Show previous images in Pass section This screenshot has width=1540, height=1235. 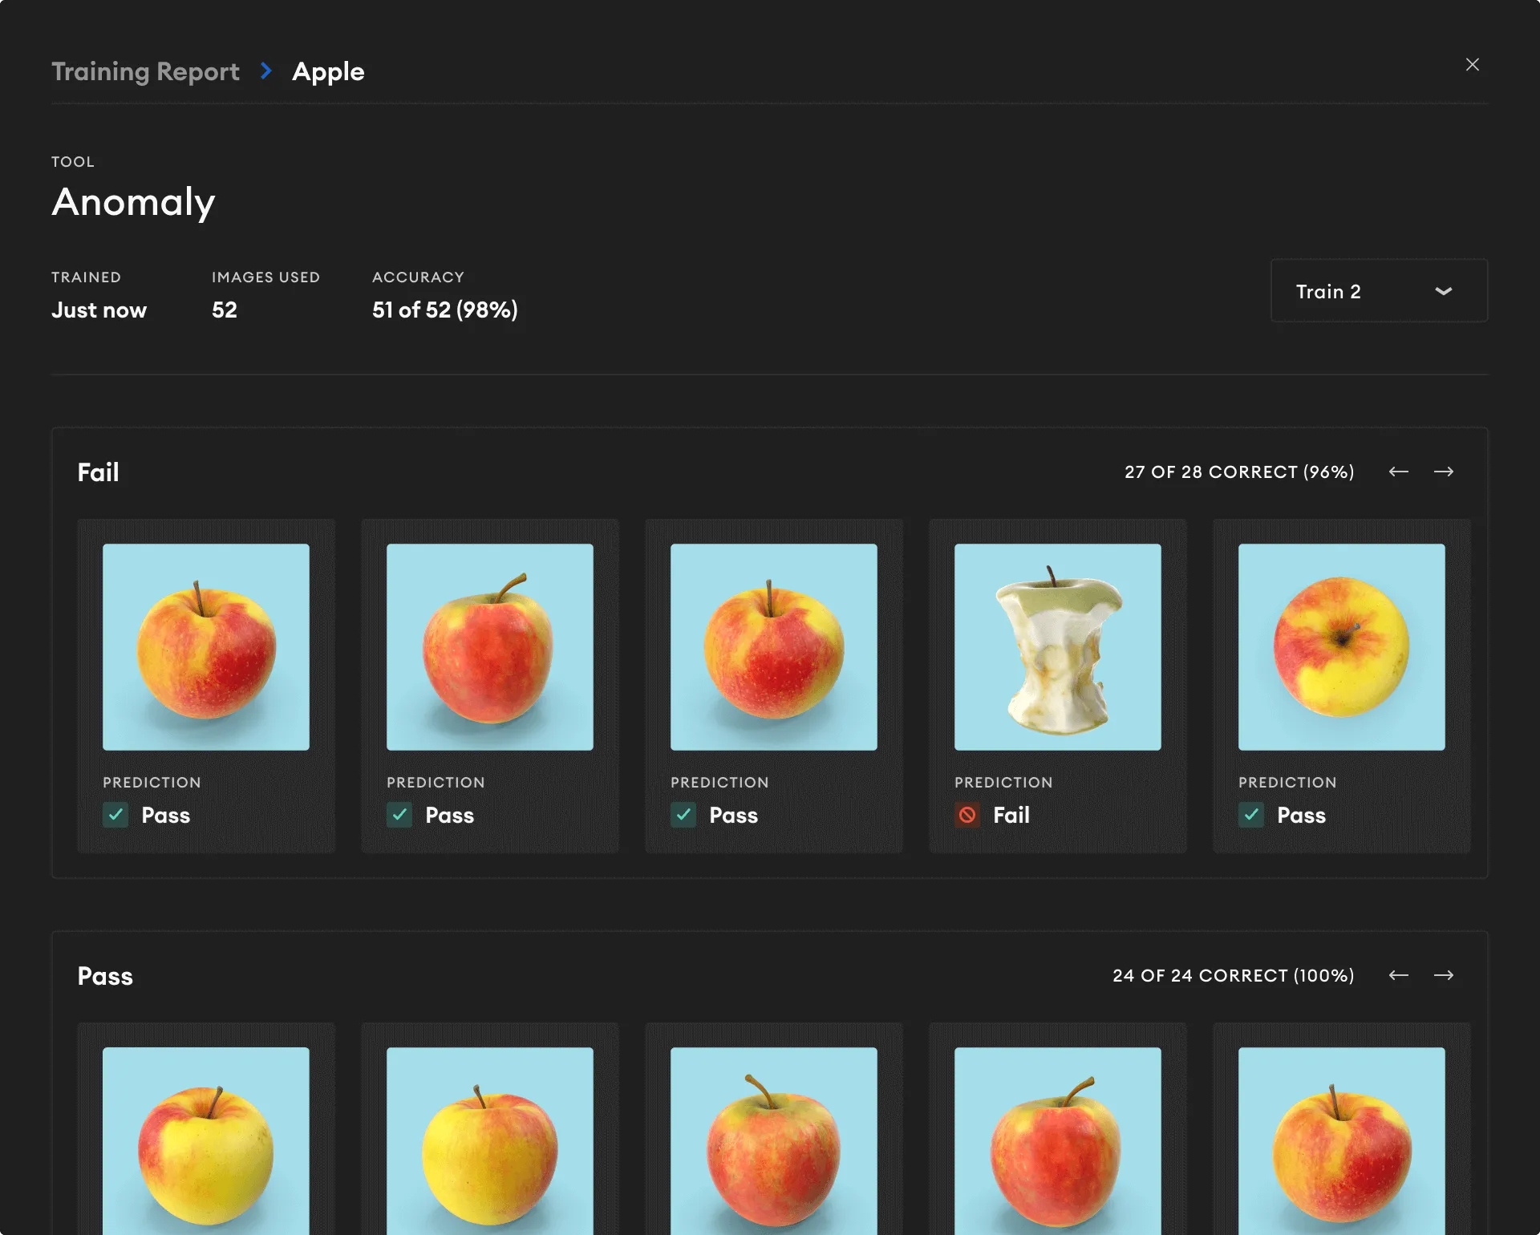tap(1398, 975)
